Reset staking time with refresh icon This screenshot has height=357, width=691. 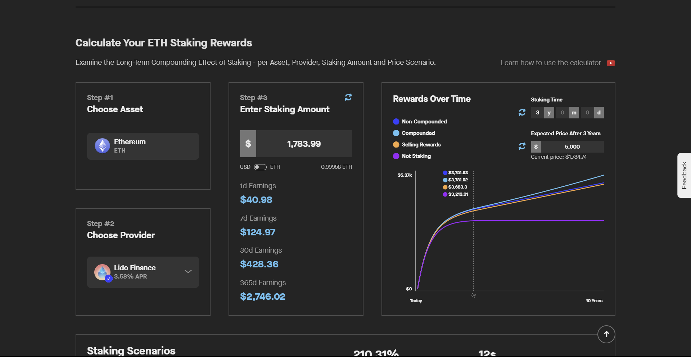tap(522, 113)
